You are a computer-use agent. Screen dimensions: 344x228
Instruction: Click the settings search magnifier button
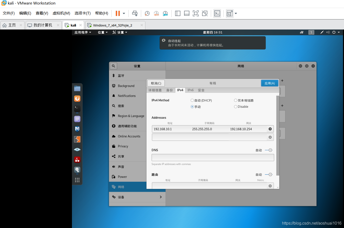(x=113, y=66)
